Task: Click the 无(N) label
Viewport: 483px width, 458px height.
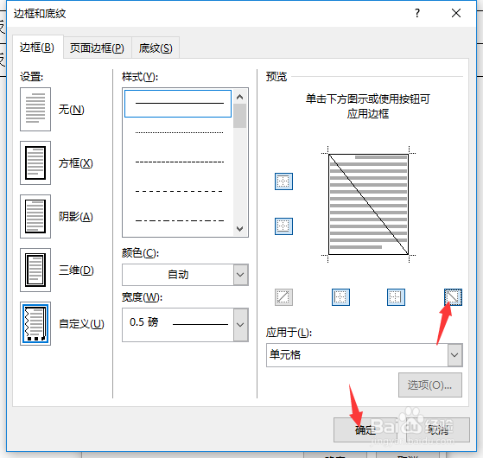Action: tap(72, 110)
